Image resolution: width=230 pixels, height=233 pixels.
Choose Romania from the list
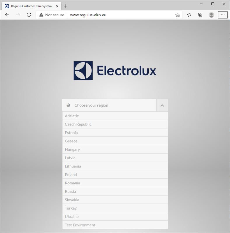point(115,183)
